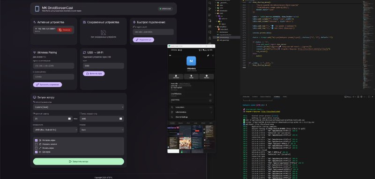This screenshot has height=179, width=375.
Task: Toggle the Не гасить экран checkbox
Action: click(37, 140)
